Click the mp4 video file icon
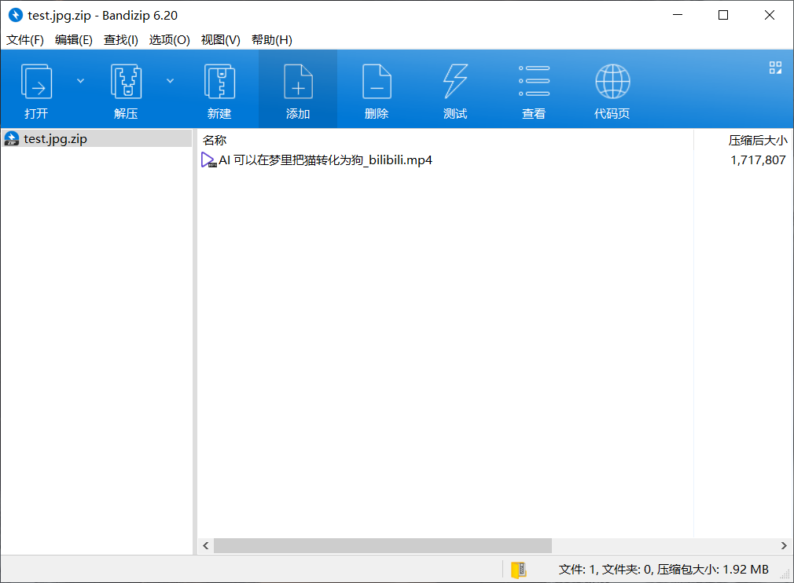The image size is (794, 583). [208, 160]
